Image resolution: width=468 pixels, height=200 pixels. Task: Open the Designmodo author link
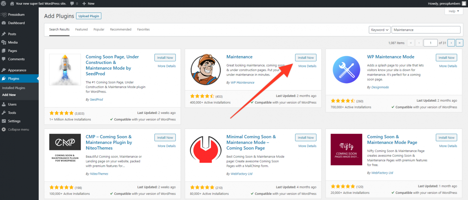point(380,87)
